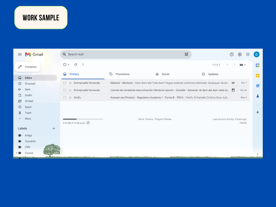Open the select dropdown arrow
Image resolution: width=276 pixels, height=207 pixels.
[68, 65]
